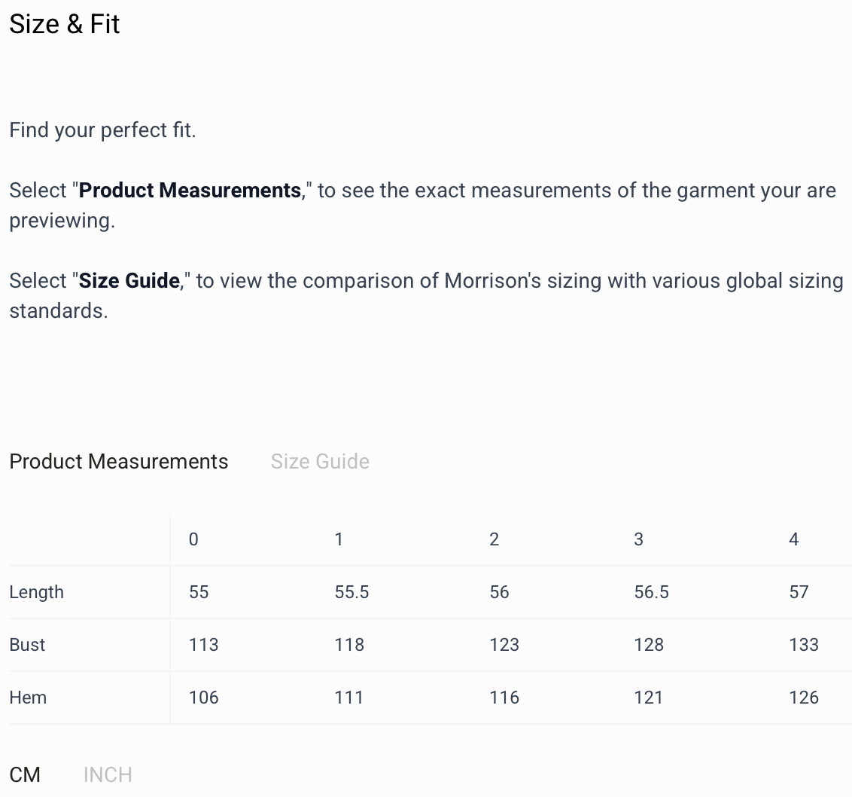
Task: Select the CM unit option
Action: pos(25,774)
